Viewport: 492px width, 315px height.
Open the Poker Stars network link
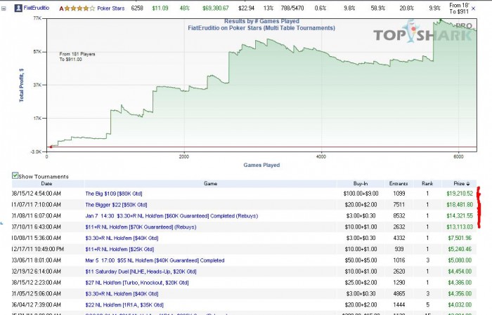(x=111, y=8)
